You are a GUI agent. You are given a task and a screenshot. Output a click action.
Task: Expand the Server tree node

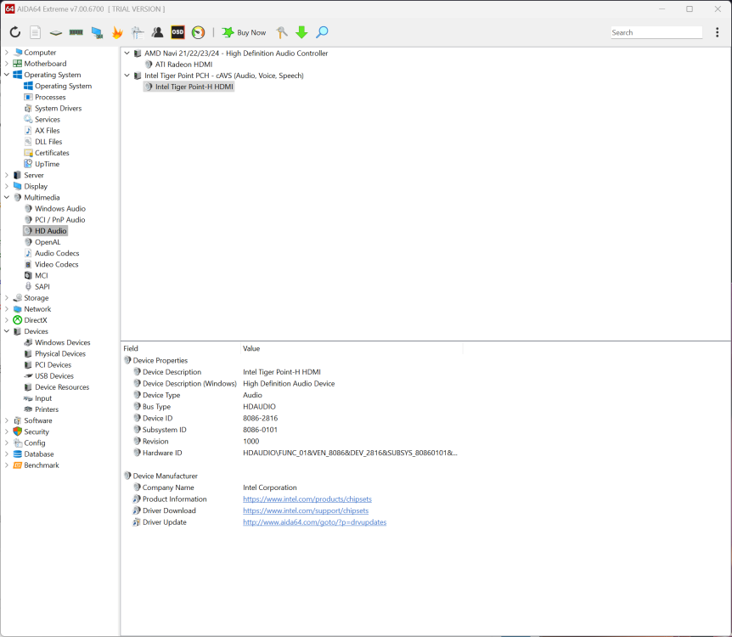click(7, 175)
